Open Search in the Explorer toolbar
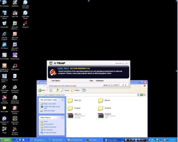 pos(65,90)
